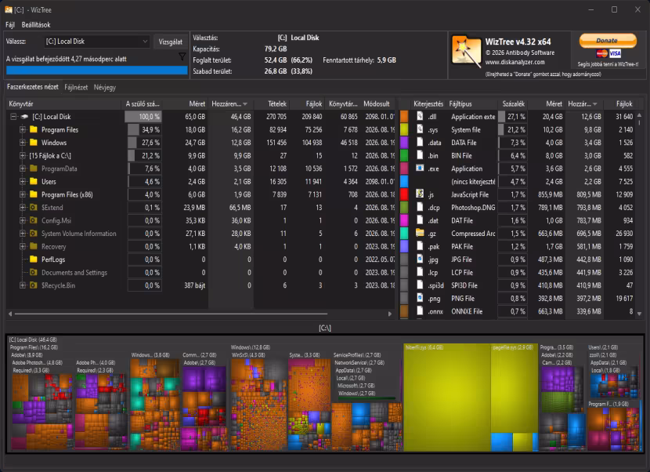Viewport: 650px width, 472px height.
Task: Click the WizTree wizard logo icon
Action: 467,51
